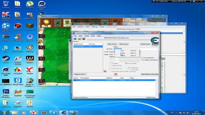Open the Skype desktop shortcut

[x=6, y=49]
